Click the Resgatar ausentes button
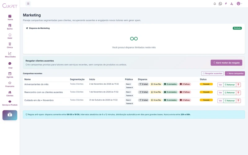248x155 pixels. 212,73
